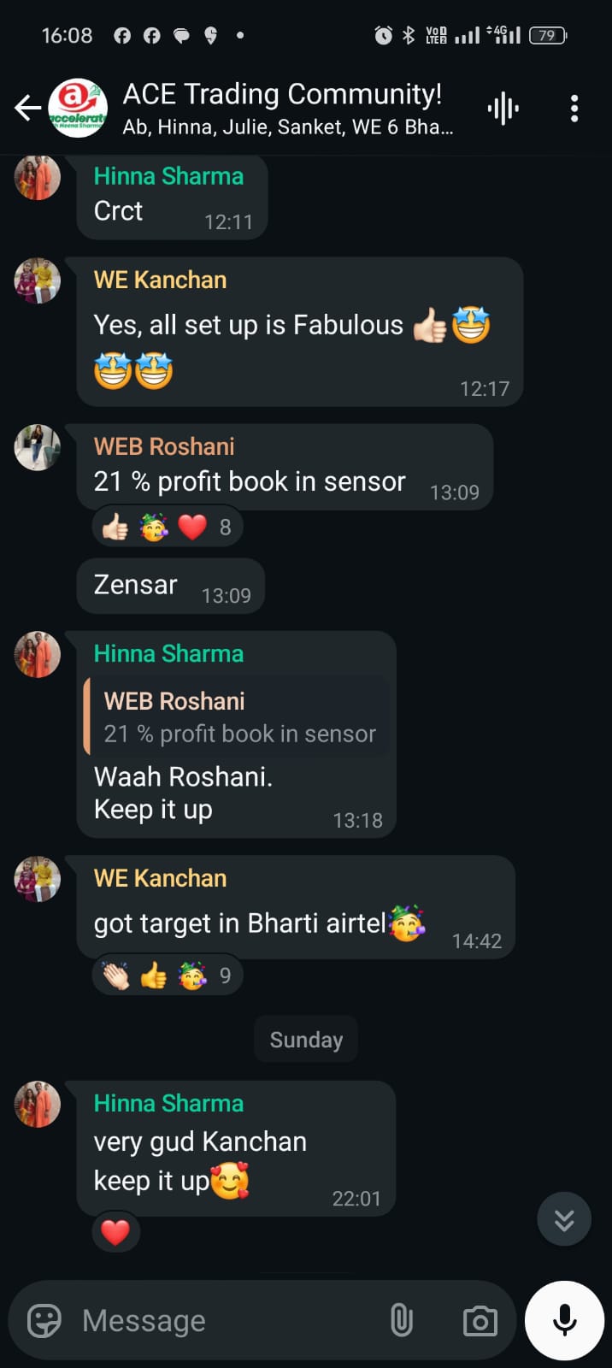This screenshot has width=612, height=1368.
Task: Tap the back arrow to leave chat
Action: tap(27, 108)
